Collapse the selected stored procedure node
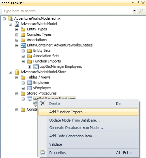146x158 pixels. pyautogui.click(x=23, y=99)
